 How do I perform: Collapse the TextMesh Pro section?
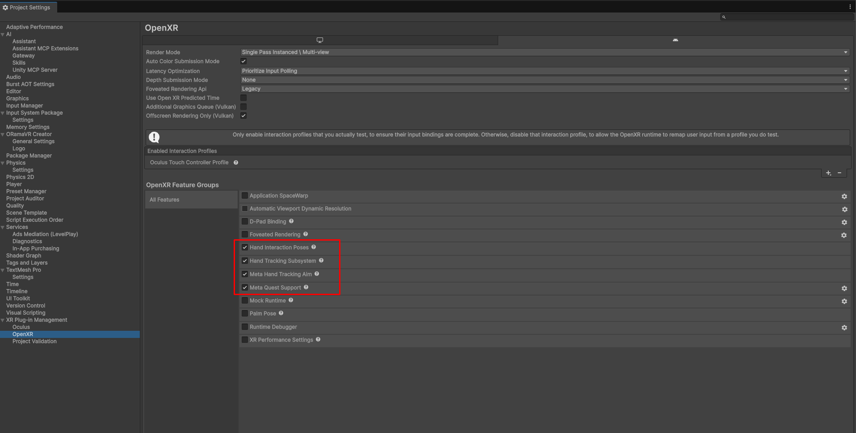coord(3,270)
